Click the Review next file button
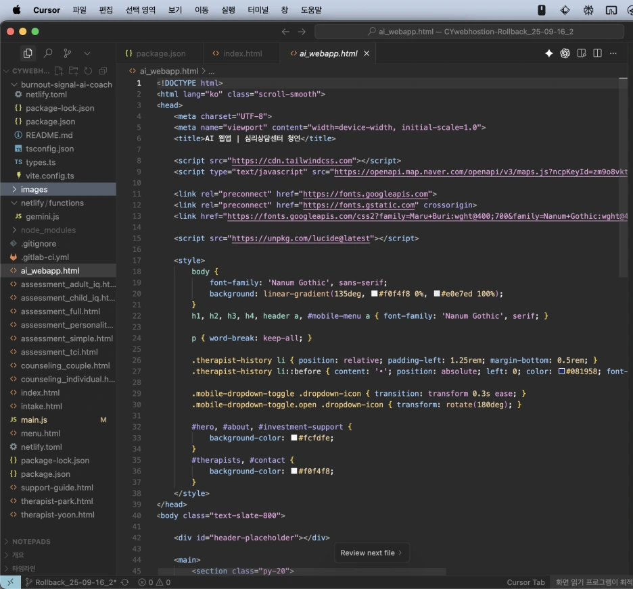Screen dimensions: 633x589 coord(371,553)
